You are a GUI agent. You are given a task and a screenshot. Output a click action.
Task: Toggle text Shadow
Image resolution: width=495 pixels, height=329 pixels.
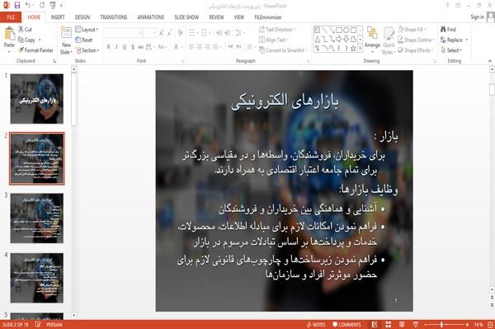(133, 47)
